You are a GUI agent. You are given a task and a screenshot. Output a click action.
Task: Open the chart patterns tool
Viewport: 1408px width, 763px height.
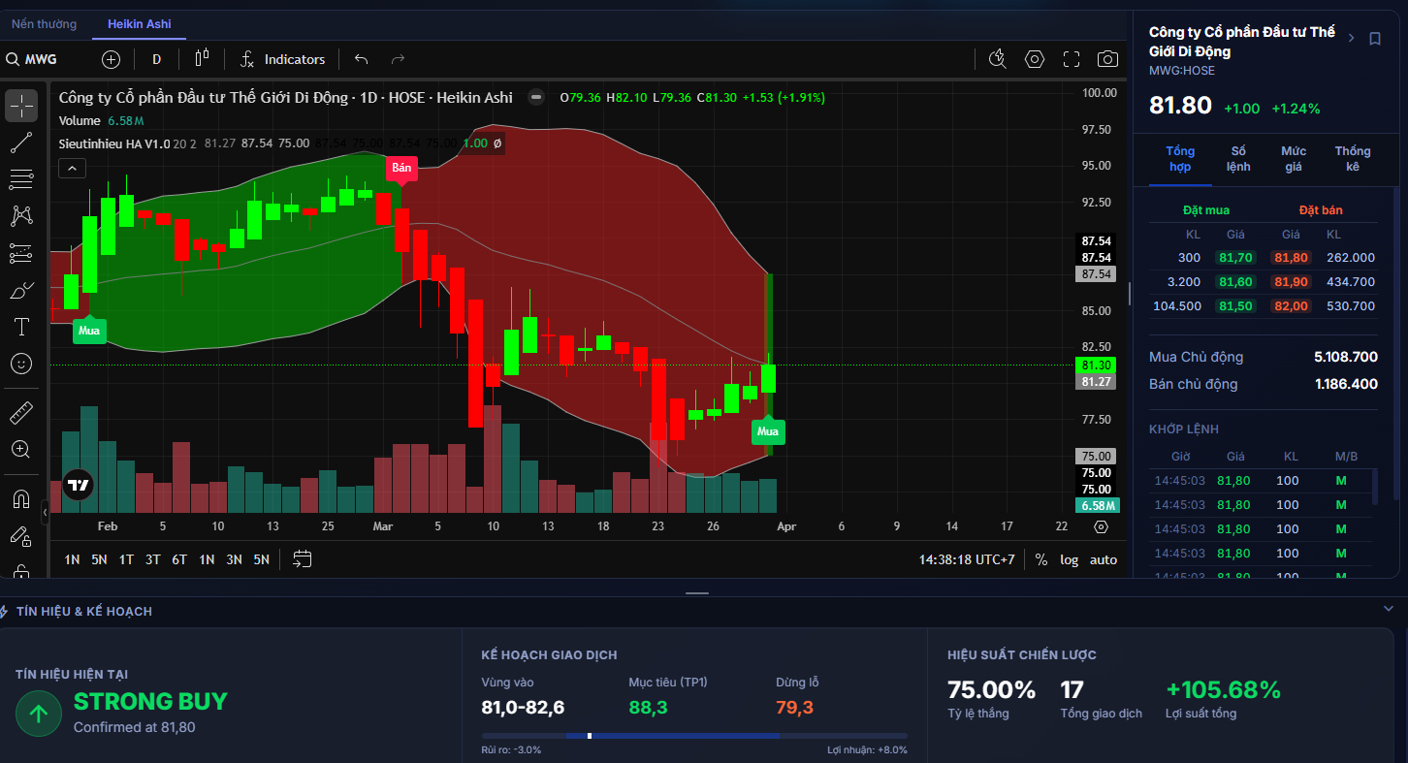21,216
